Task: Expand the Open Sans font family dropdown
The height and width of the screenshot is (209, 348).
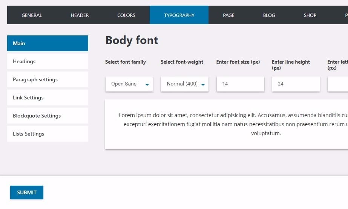Action: [124, 84]
